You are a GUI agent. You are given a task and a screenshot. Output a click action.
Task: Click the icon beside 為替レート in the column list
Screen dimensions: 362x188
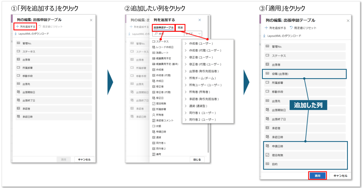click(153, 52)
